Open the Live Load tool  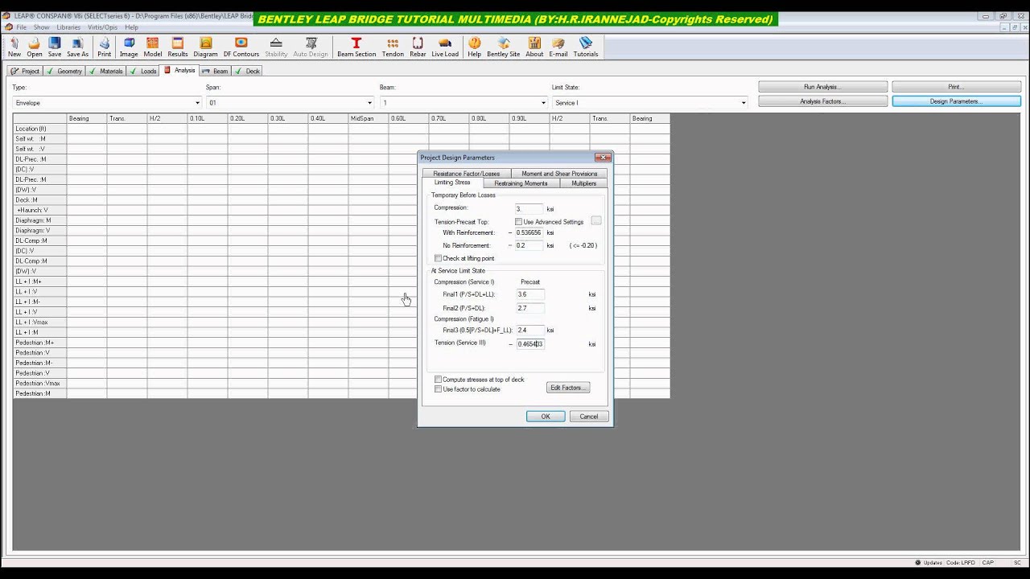click(445, 47)
